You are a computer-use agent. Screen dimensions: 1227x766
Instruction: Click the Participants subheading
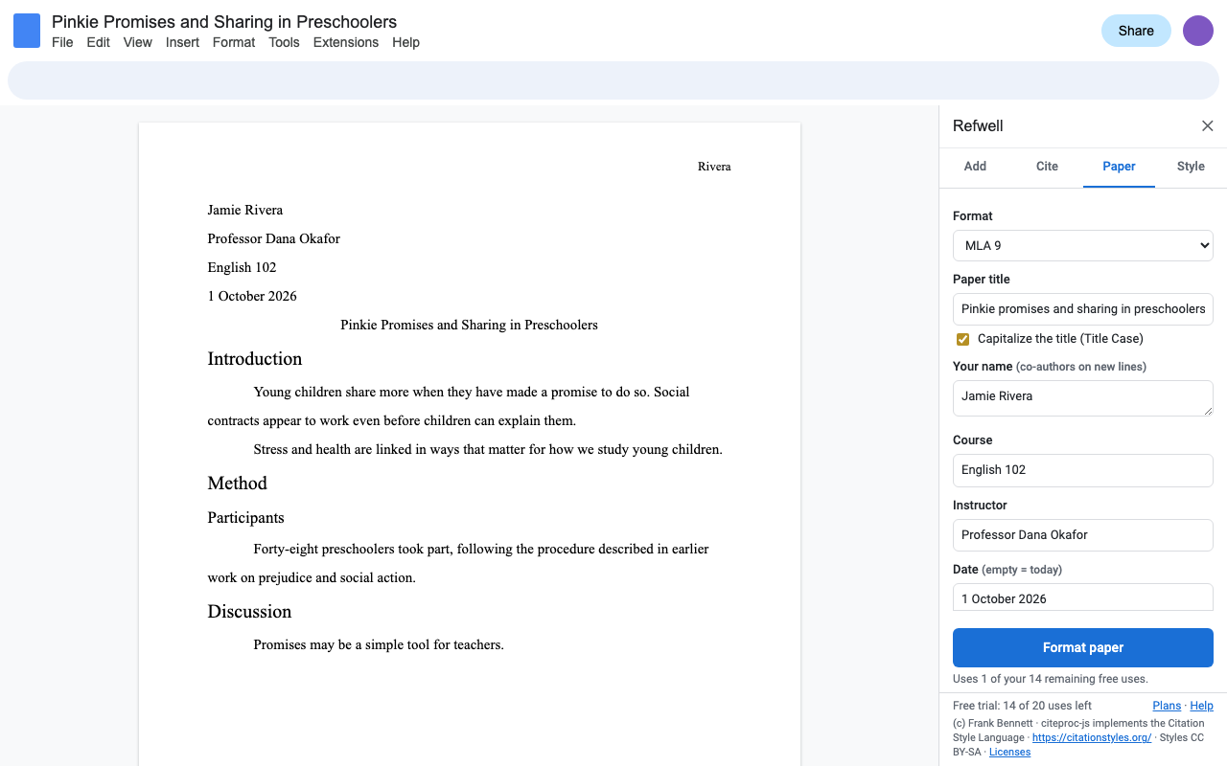[x=246, y=518]
